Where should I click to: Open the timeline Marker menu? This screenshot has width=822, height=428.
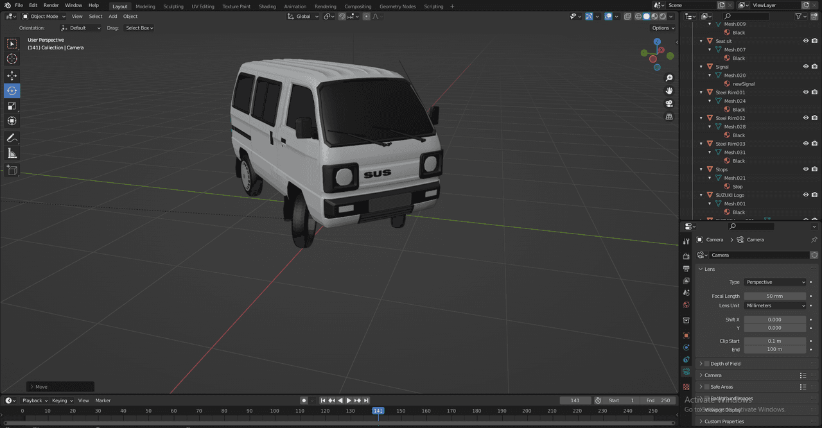click(103, 400)
